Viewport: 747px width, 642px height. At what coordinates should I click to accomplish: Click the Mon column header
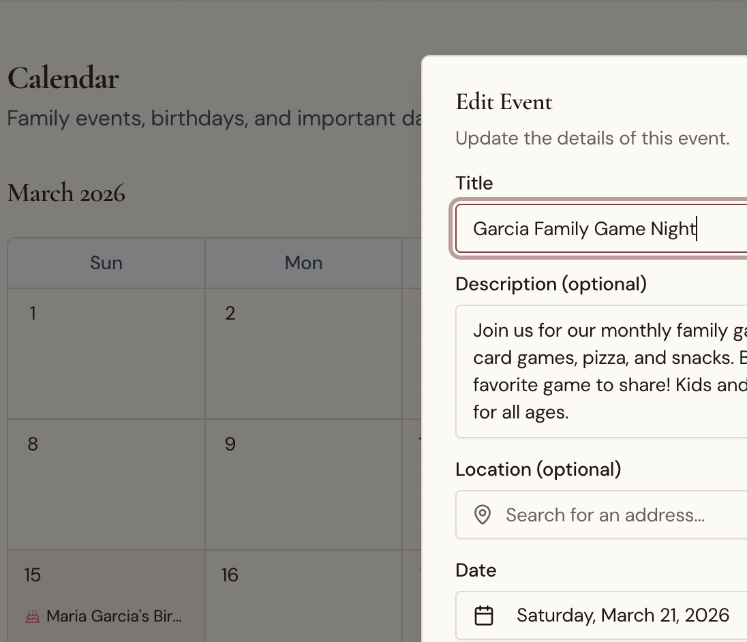[303, 262]
